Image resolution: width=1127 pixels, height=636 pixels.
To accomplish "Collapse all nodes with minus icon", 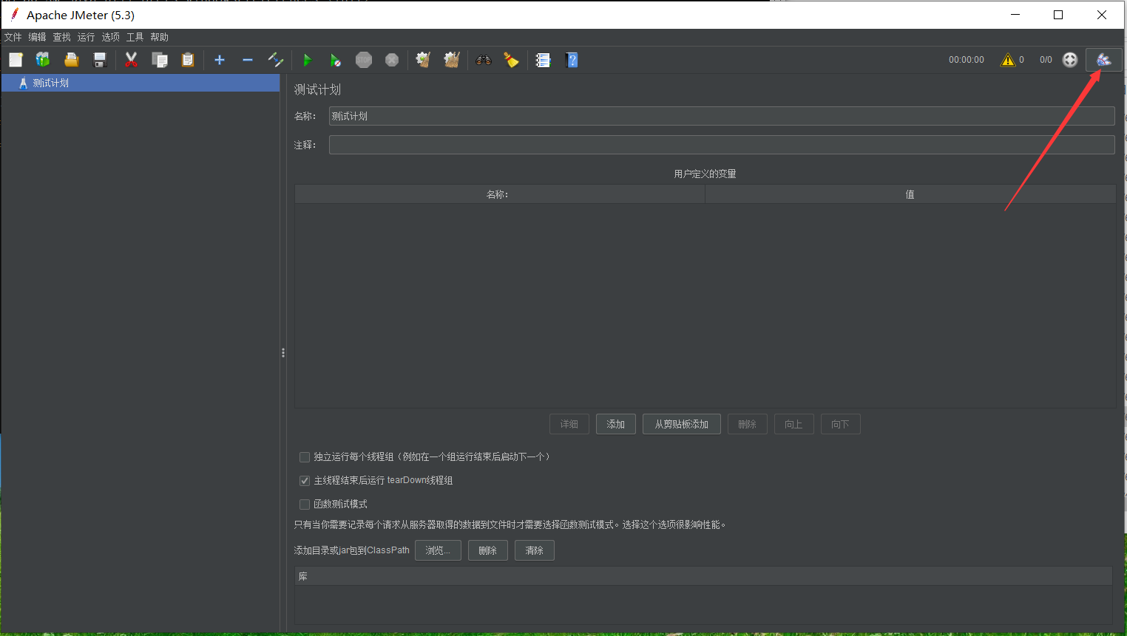I will 248,60.
